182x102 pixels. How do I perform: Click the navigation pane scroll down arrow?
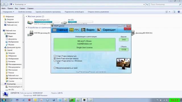point(23,90)
